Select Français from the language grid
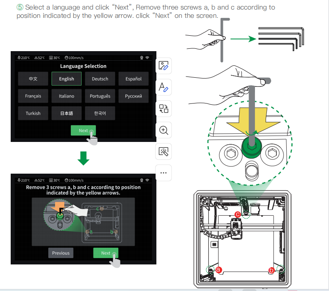Viewport: 329px width, 291px height. tap(33, 96)
